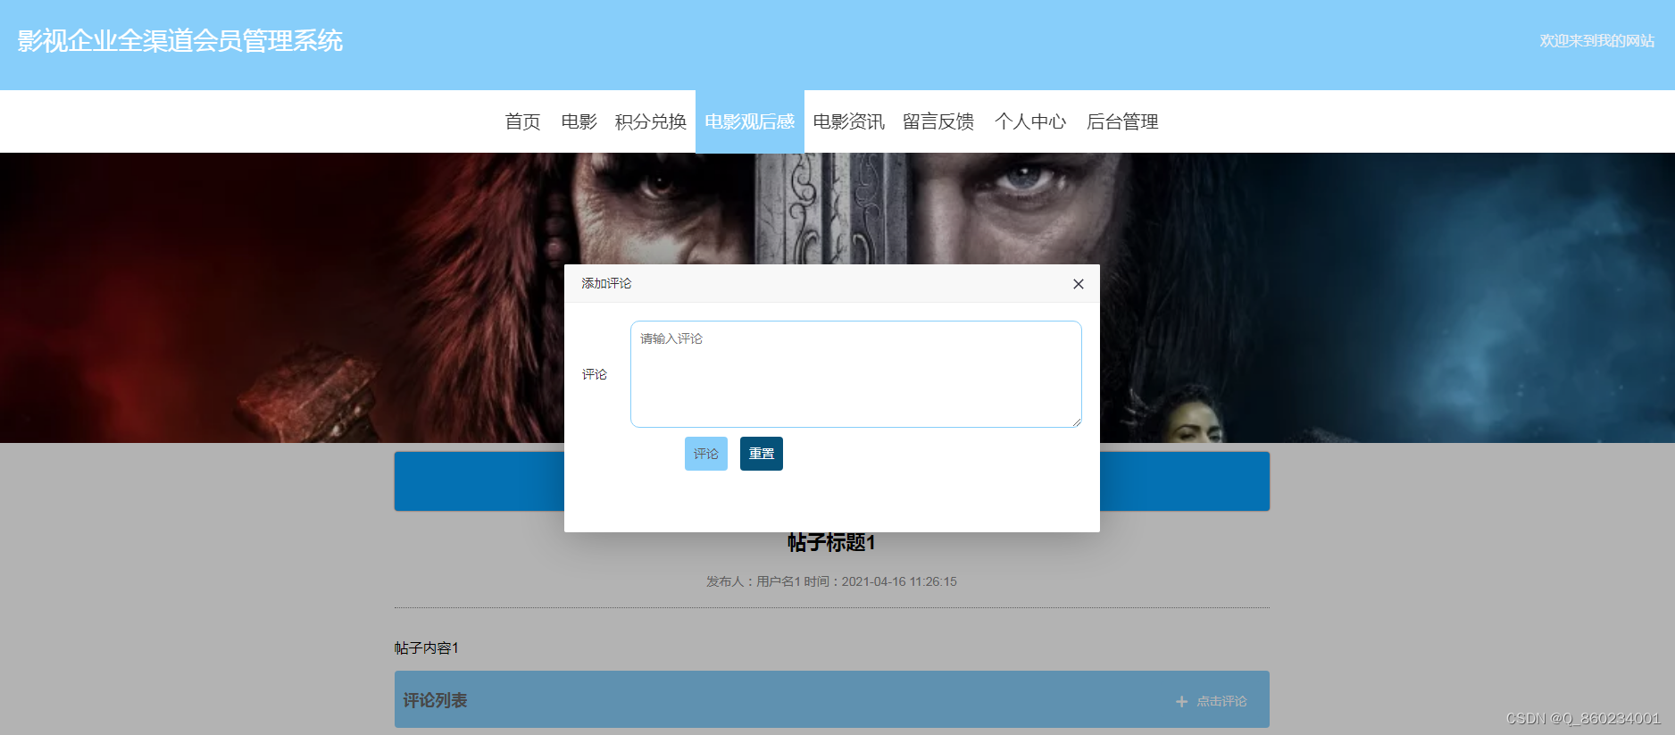Click the 发布人：用户名1 info line
Image resolution: width=1675 pixels, height=735 pixels.
[831, 581]
